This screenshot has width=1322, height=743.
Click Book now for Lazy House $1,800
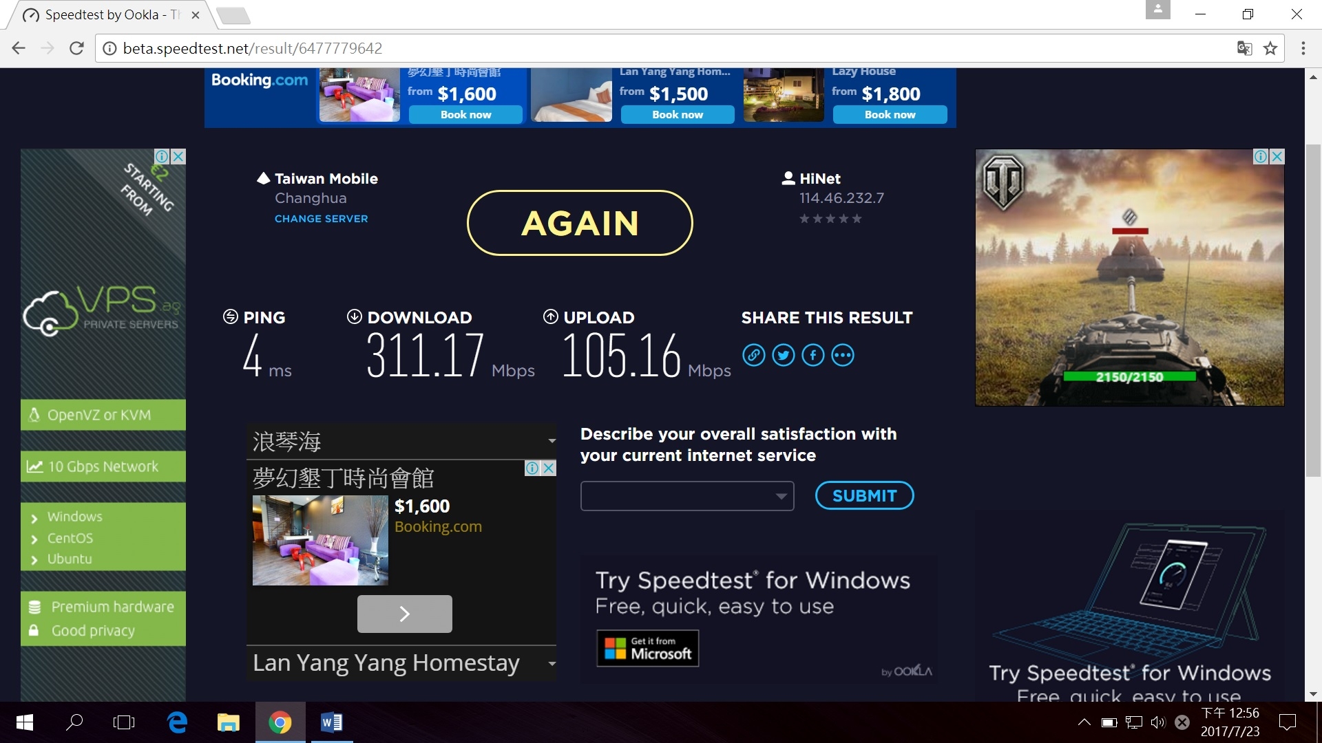pyautogui.click(x=890, y=115)
